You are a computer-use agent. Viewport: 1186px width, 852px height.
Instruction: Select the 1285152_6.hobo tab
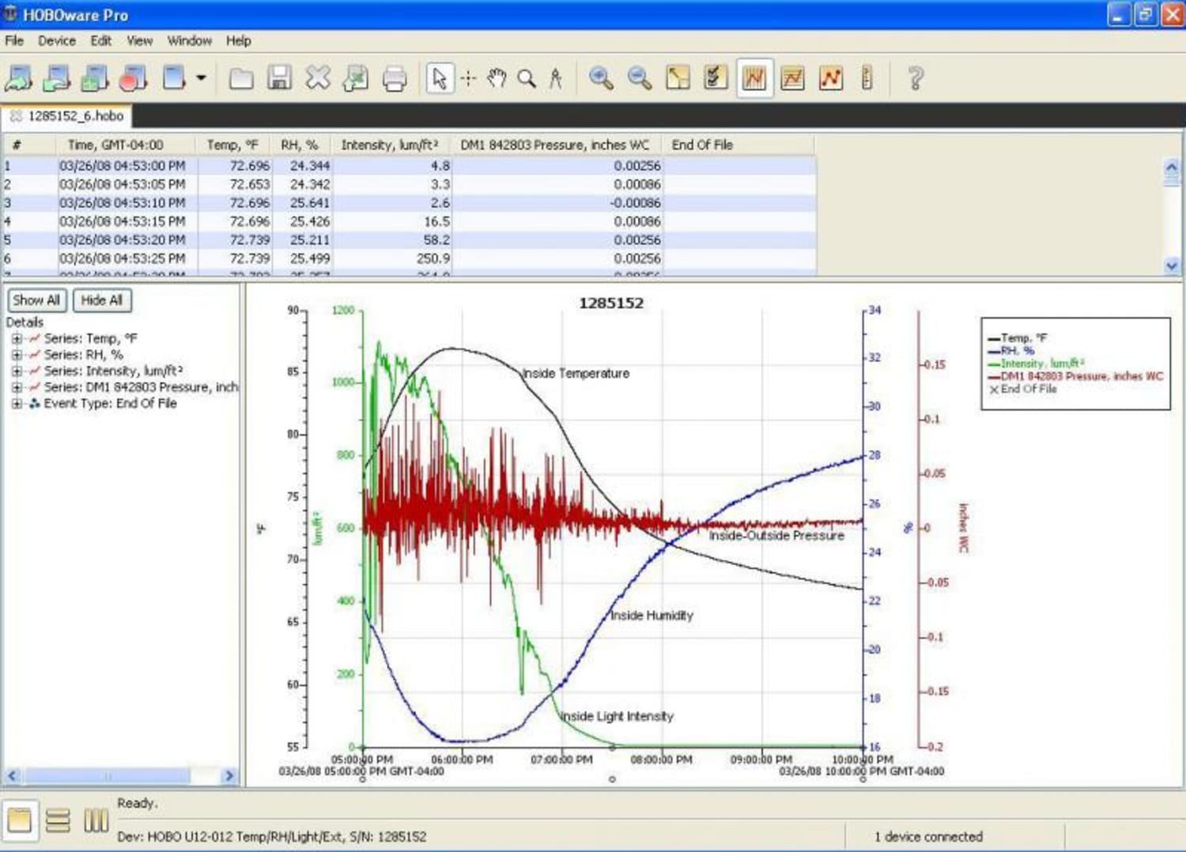coord(75,115)
